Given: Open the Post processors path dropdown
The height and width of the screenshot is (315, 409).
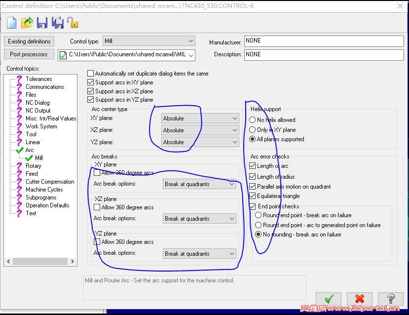Looking at the screenshot, I should pyautogui.click(x=126, y=55).
